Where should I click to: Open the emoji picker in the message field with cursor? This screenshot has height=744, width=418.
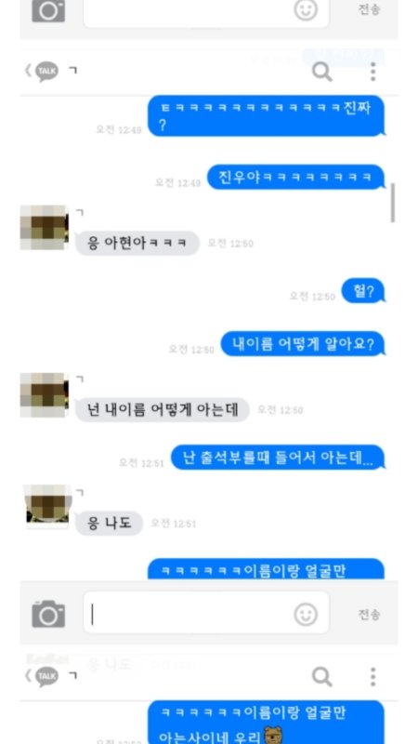(x=306, y=615)
